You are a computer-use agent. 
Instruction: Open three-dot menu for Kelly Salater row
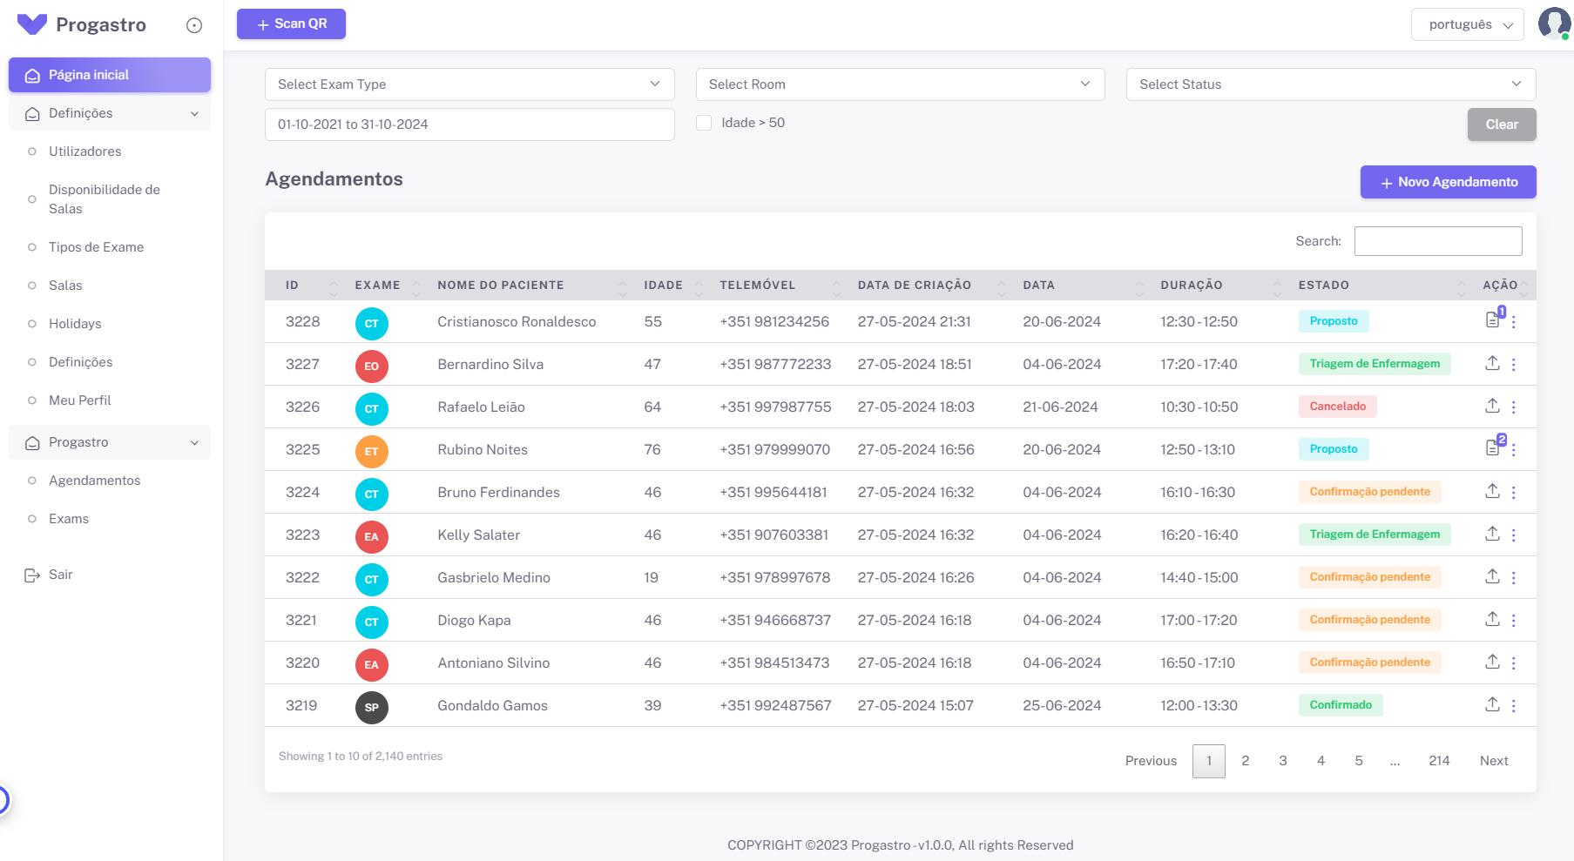[x=1514, y=535]
